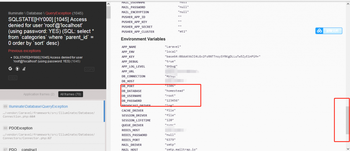The height and width of the screenshot is (151, 350).
Task: Click the DB_HOST variable label
Action: [x=128, y=81]
